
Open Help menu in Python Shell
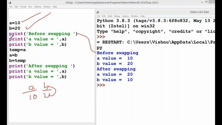click(143, 16)
